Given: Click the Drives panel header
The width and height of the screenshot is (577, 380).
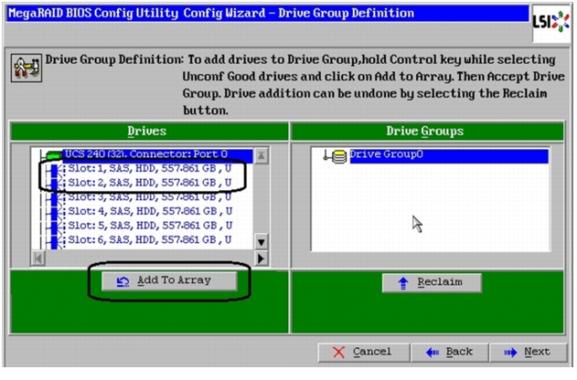Looking at the screenshot, I should [x=149, y=132].
